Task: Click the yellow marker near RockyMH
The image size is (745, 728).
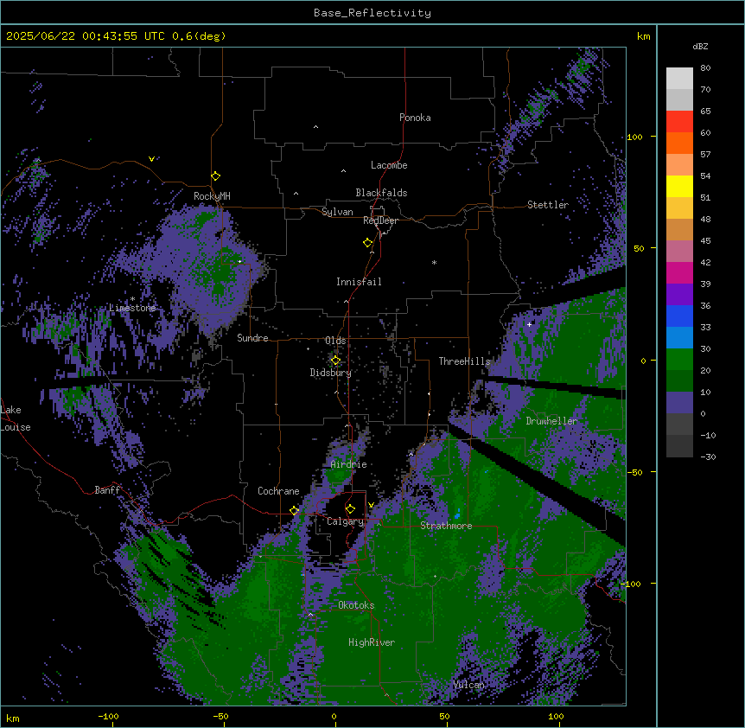Action: (216, 176)
